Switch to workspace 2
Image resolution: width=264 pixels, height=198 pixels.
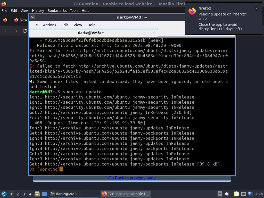pos(18,194)
